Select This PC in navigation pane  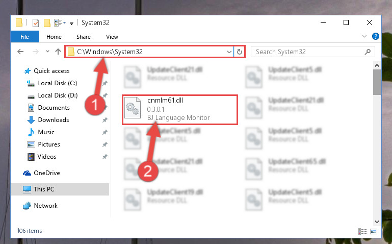click(60, 189)
